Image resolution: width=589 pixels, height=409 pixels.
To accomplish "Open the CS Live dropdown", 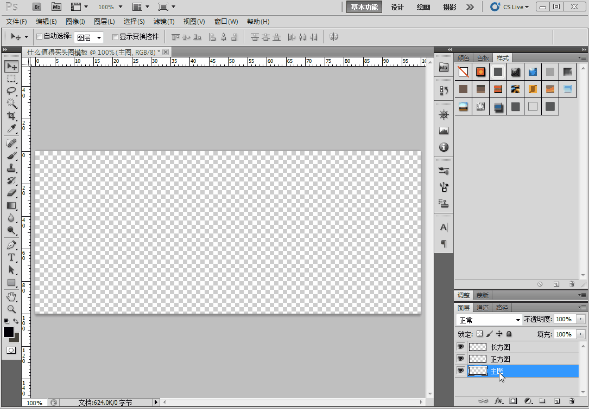I will tap(510, 7).
